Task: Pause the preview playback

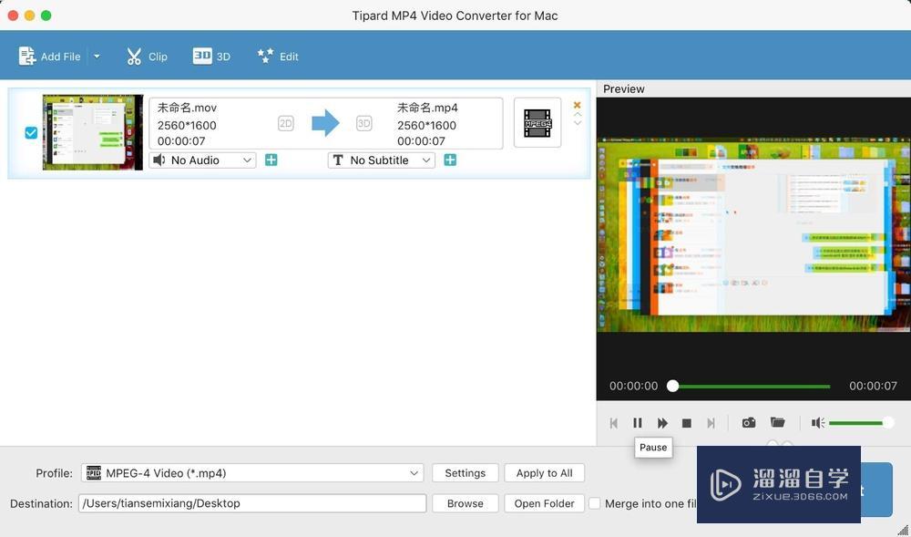Action: pyautogui.click(x=638, y=423)
